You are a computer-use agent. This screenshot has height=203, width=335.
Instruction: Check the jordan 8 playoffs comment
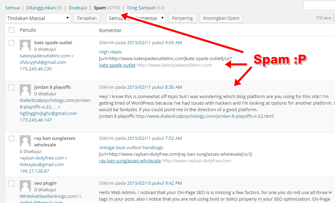click(x=11, y=87)
